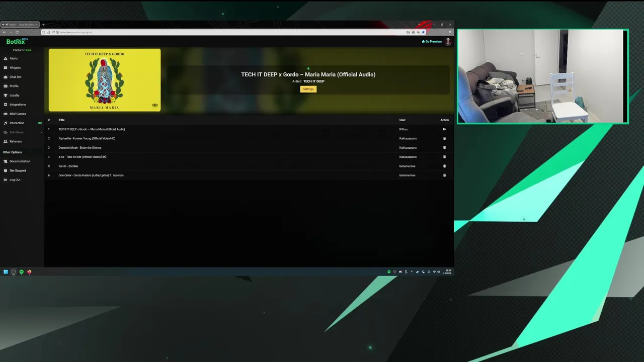Delete Depeche Mode Enjoy the Silence

(x=444, y=148)
